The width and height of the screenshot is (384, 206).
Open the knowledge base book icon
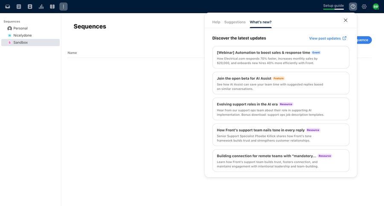(52, 7)
